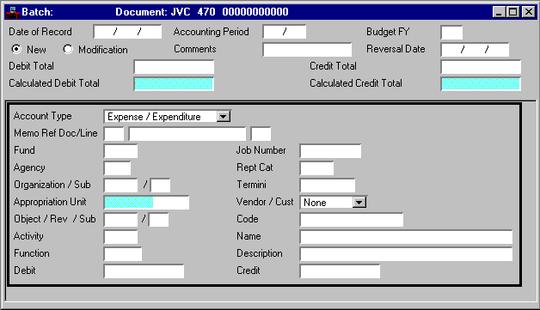Click the 'Job Number' label

(261, 150)
